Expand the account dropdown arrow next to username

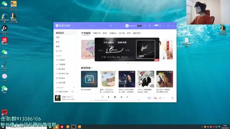[x=143, y=26]
